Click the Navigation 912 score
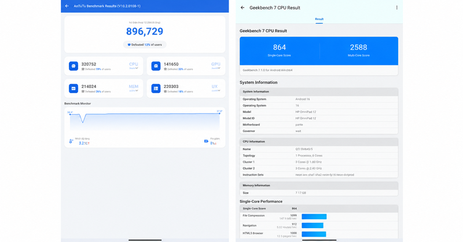463x242 pixels. pos(294,224)
